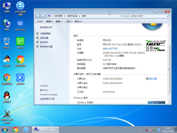Click the scrollbar up arrow
The height and width of the screenshot is (133, 177).
169,25
